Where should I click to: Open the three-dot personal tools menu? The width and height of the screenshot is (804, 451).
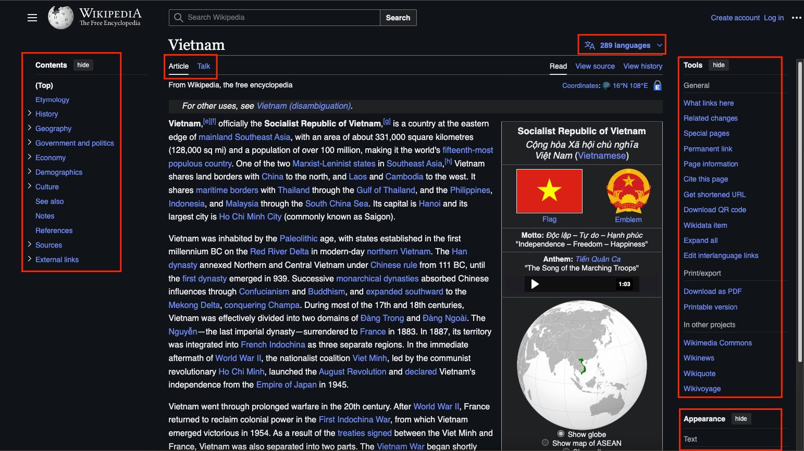796,18
